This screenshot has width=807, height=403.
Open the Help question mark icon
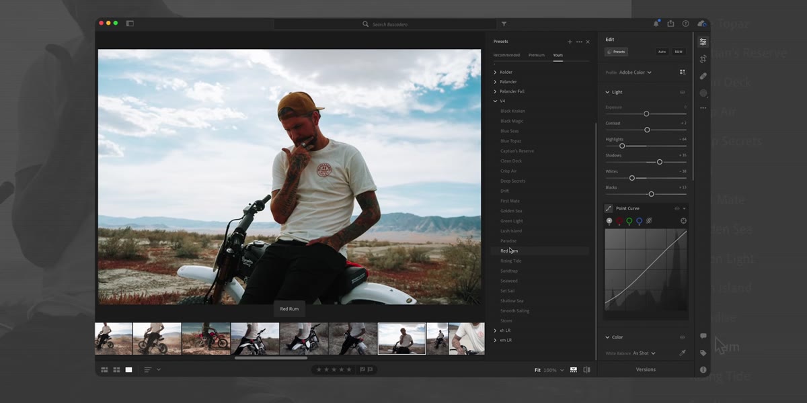(x=685, y=24)
